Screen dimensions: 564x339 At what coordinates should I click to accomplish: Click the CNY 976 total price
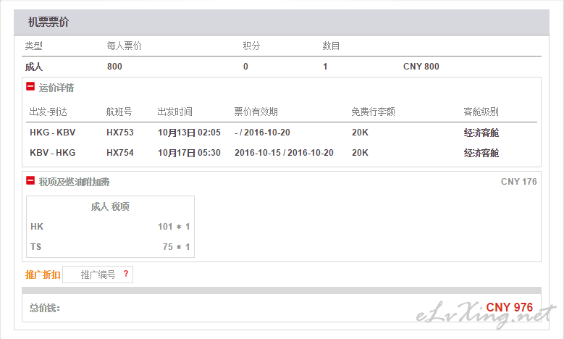point(509,307)
